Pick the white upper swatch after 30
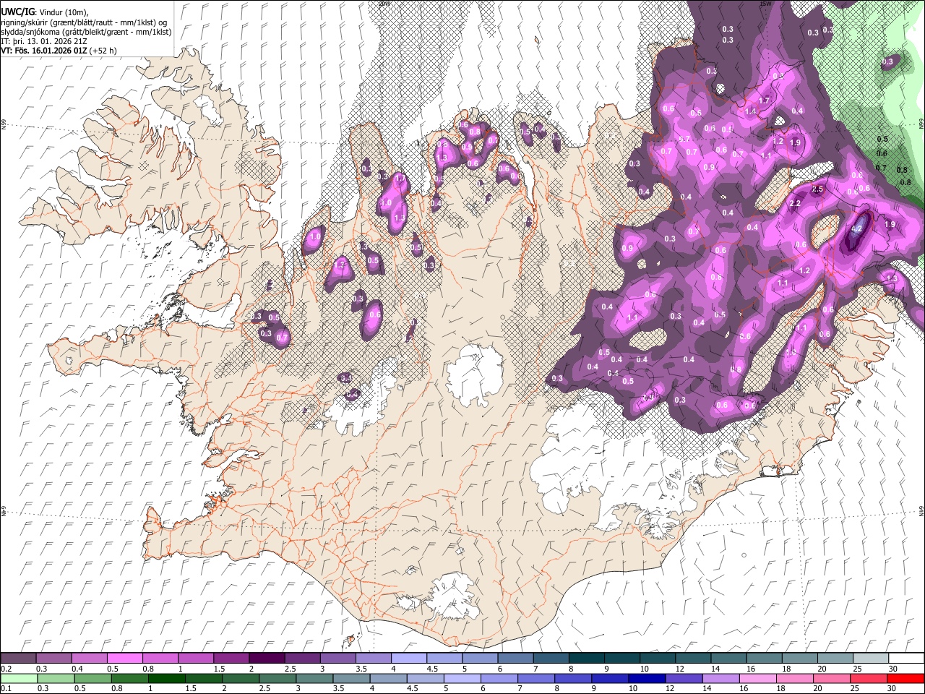925x694 pixels. (906, 659)
